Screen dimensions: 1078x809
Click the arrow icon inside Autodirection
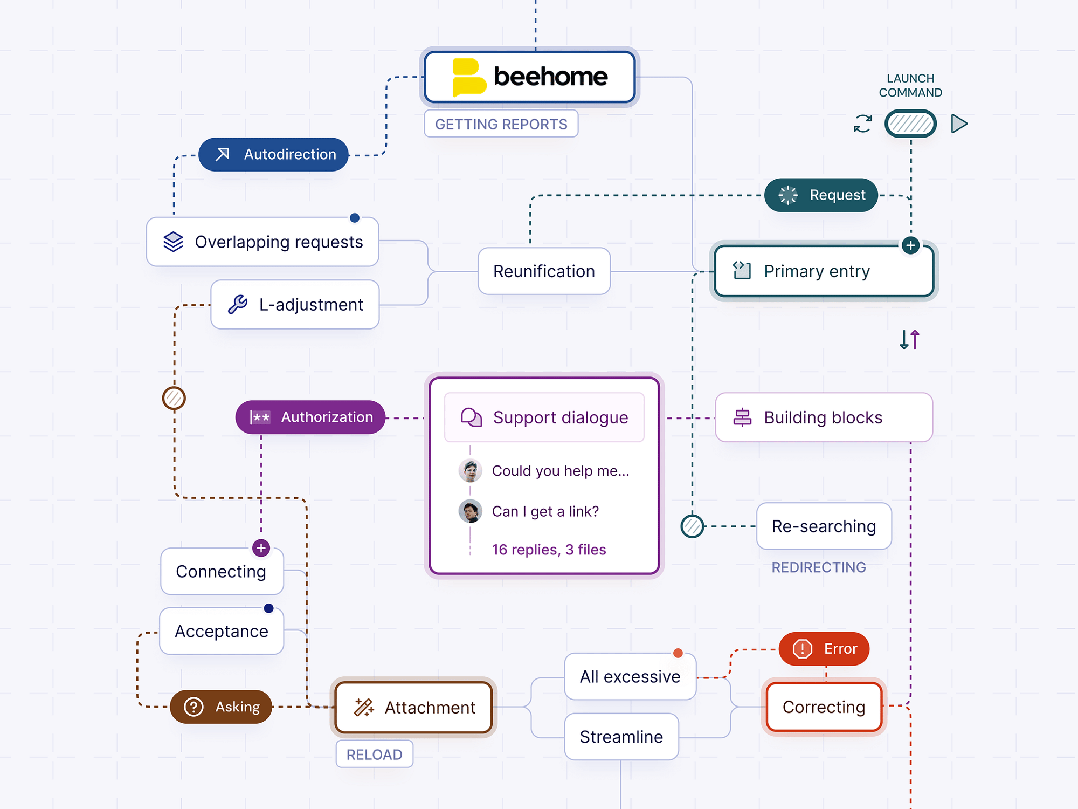223,154
